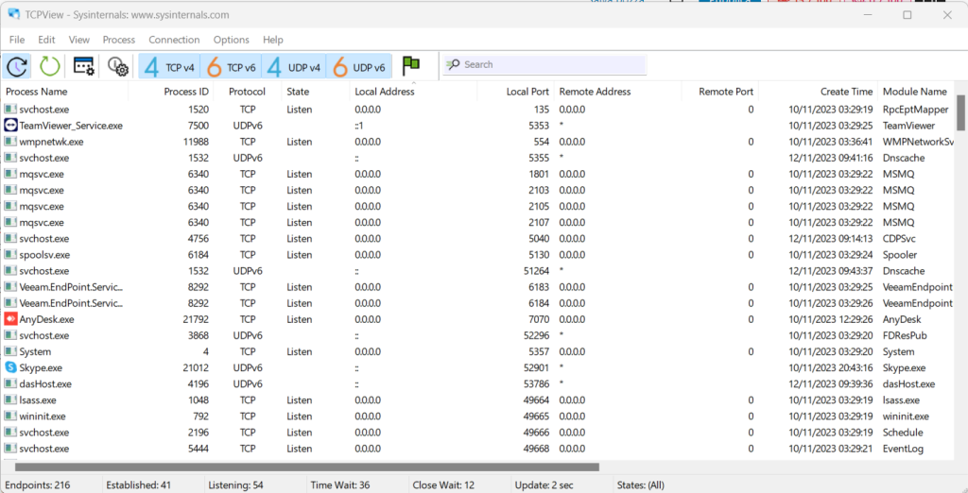Click the wmpnetwk.exe process icon
This screenshot has height=493, width=968.
[x=10, y=142]
